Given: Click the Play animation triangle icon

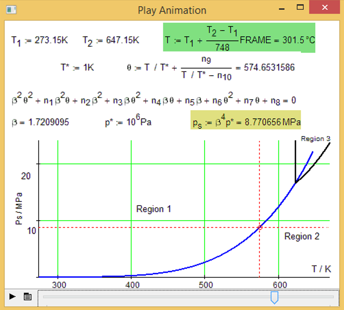Looking at the screenshot, I should pos(12,297).
